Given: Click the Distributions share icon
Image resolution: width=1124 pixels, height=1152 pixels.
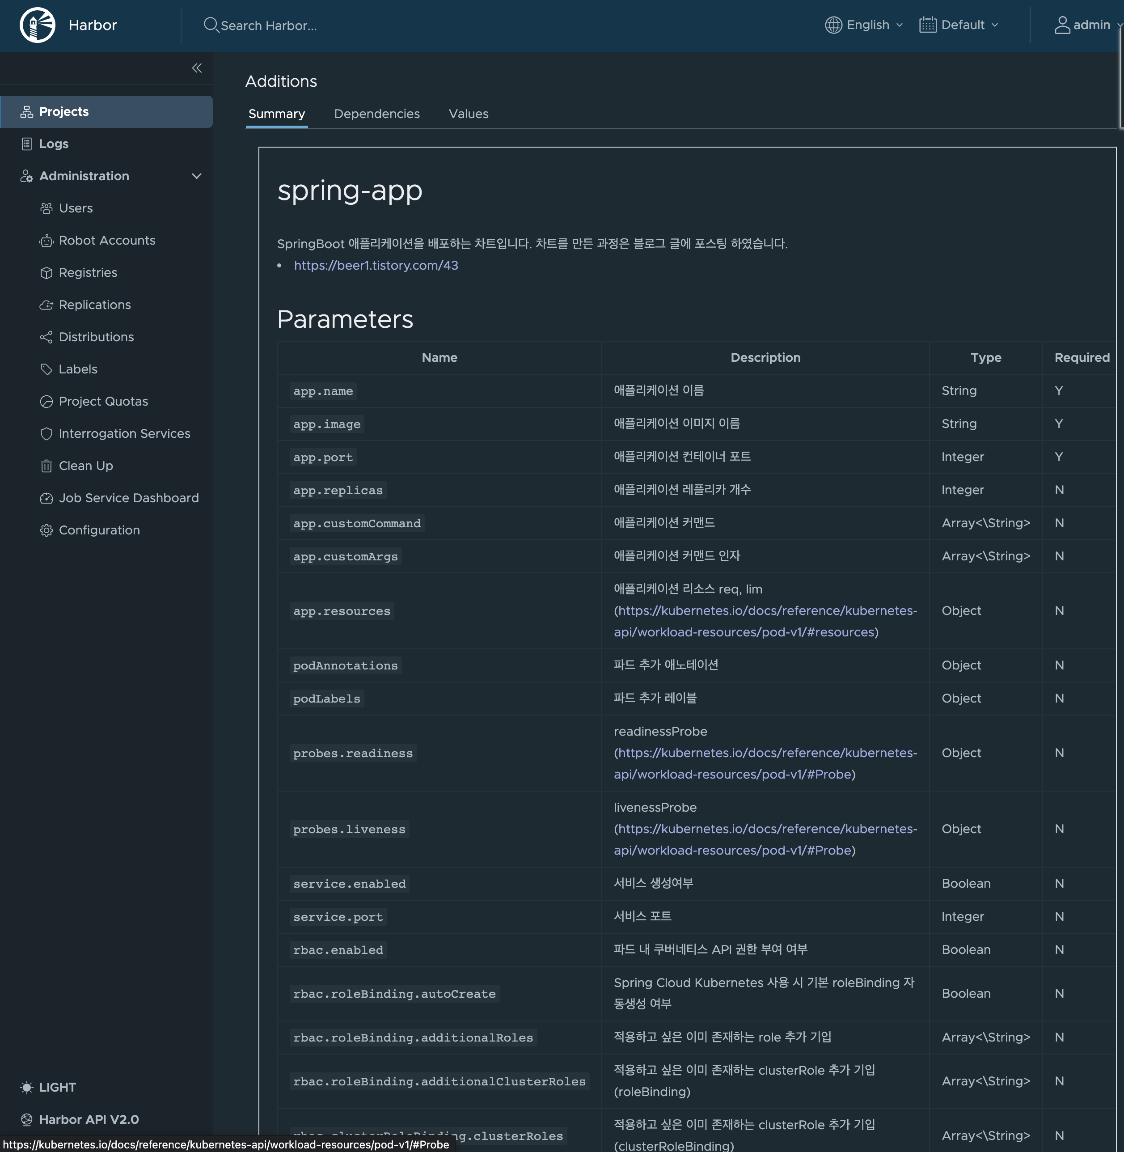Looking at the screenshot, I should point(46,337).
